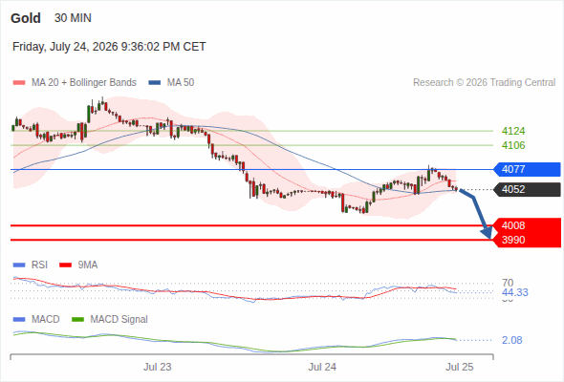Click the MACD legend label

46,320
